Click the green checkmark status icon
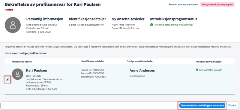The image size is (240, 110). [151, 25]
